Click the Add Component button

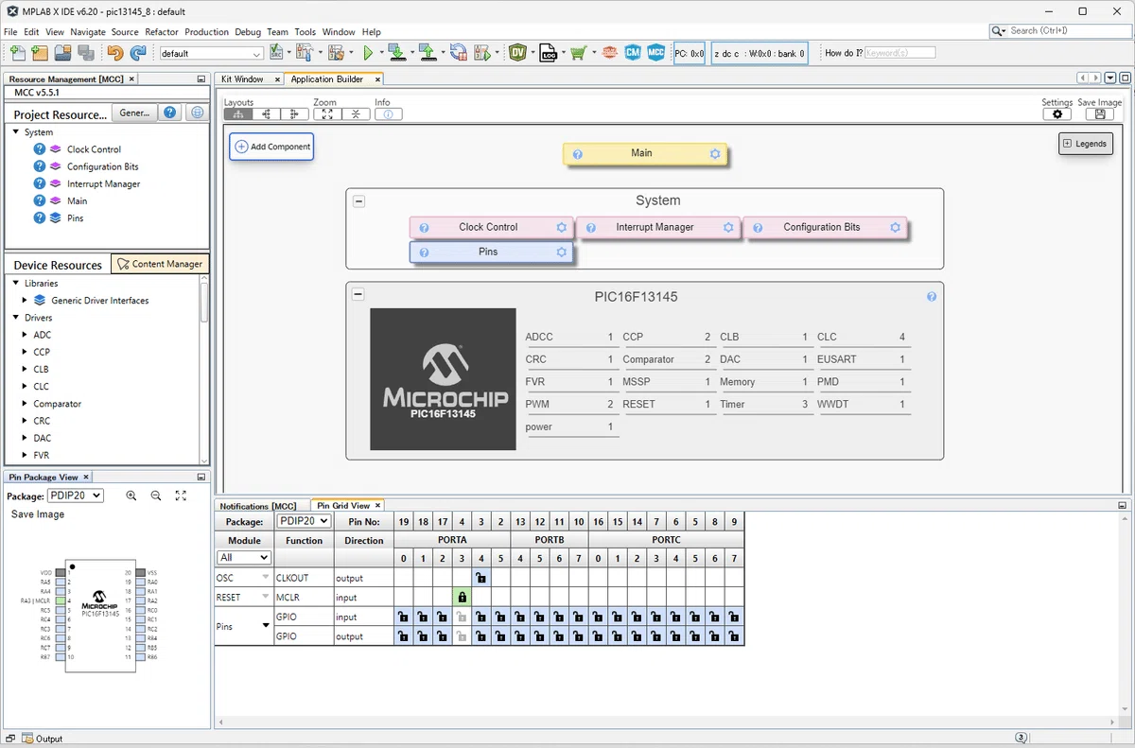(271, 147)
